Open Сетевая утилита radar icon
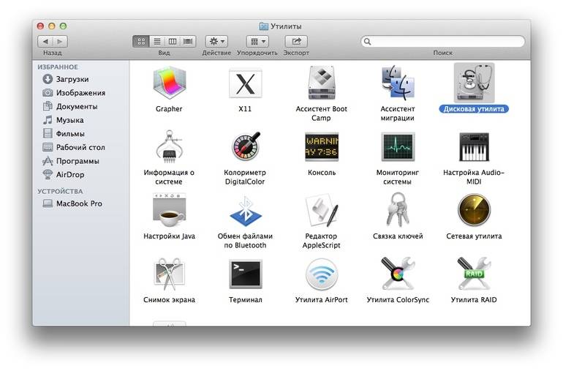 [474, 211]
